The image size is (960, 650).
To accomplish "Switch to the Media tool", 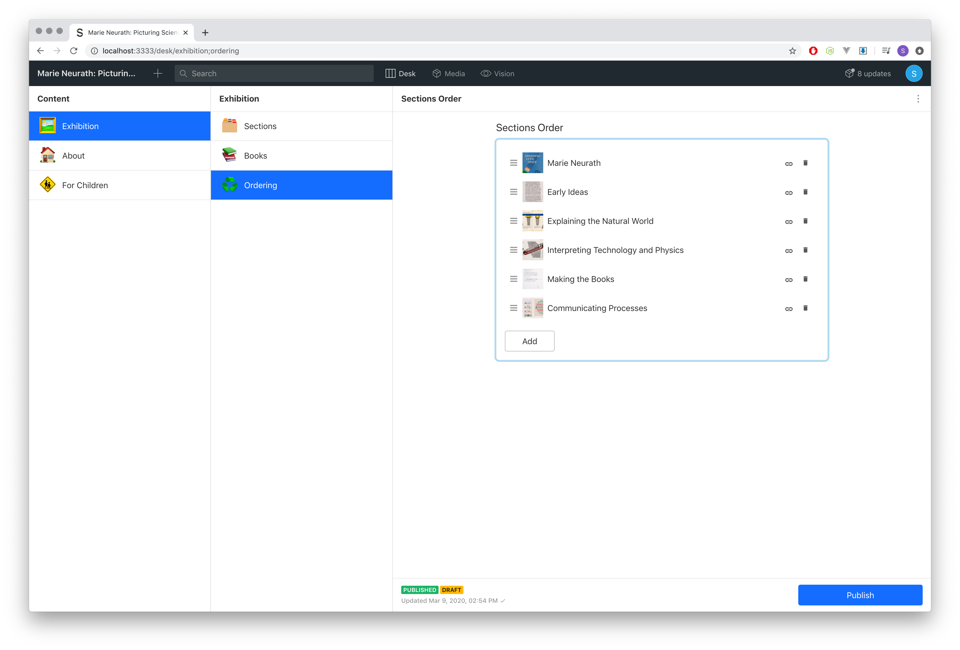I will [x=449, y=74].
